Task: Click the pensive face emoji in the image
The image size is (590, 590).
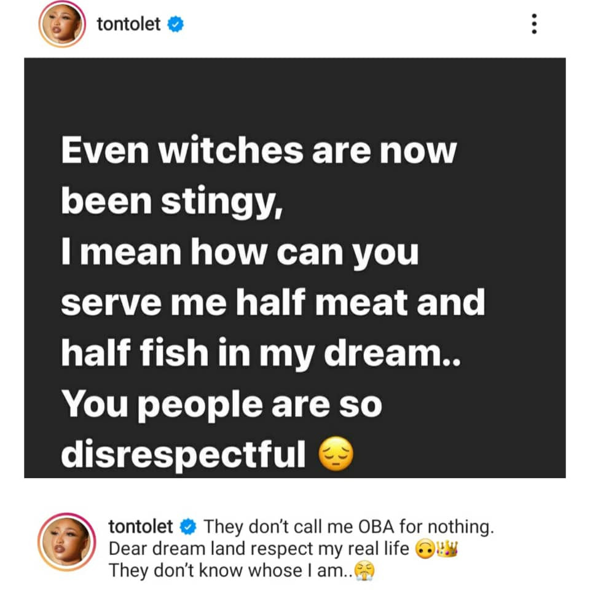Action: [x=337, y=455]
